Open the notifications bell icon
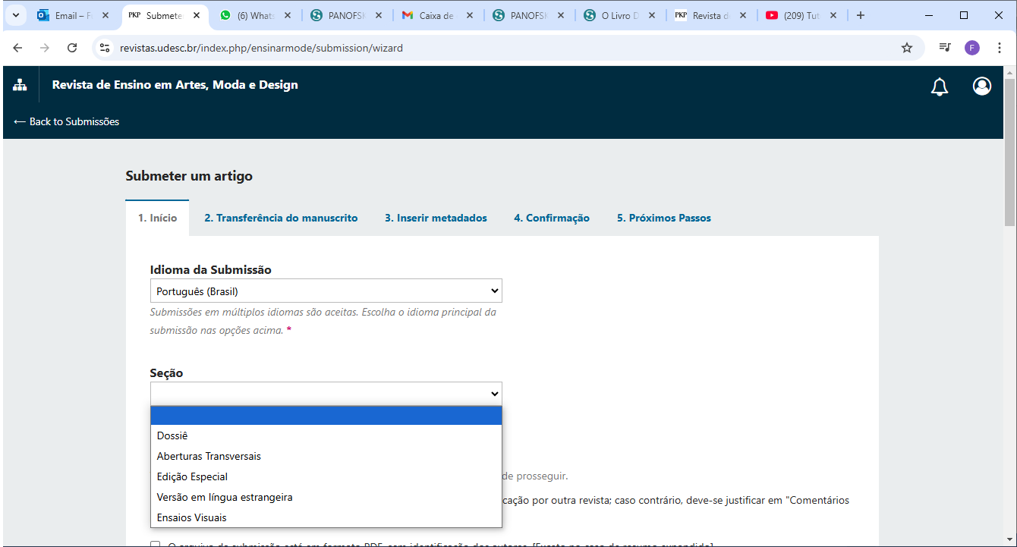1017x547 pixels. coord(939,86)
